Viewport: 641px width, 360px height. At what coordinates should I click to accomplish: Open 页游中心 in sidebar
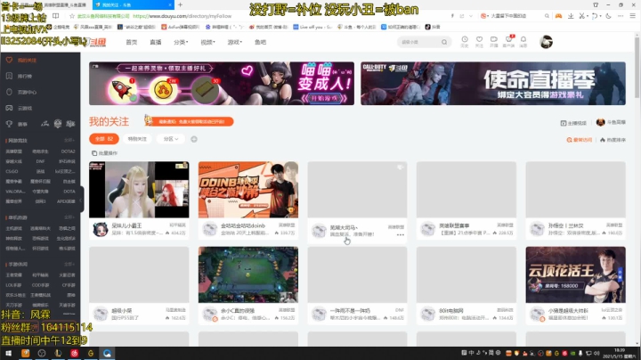(x=27, y=92)
